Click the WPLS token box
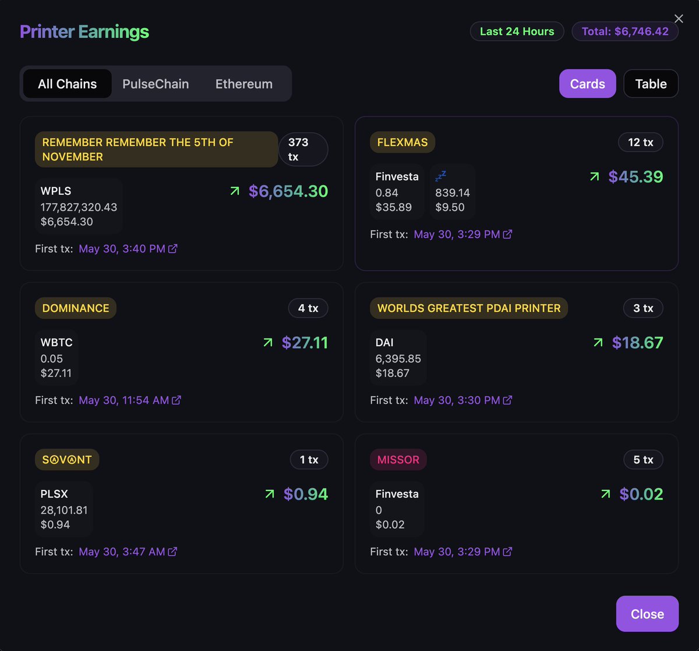 pyautogui.click(x=79, y=206)
